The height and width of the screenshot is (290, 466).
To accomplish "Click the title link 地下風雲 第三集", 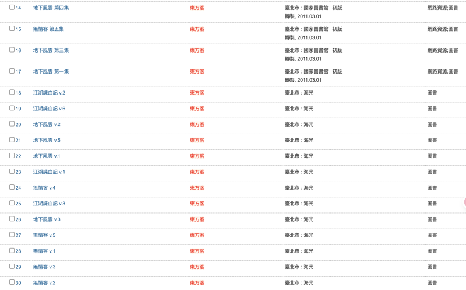I will (x=51, y=50).
